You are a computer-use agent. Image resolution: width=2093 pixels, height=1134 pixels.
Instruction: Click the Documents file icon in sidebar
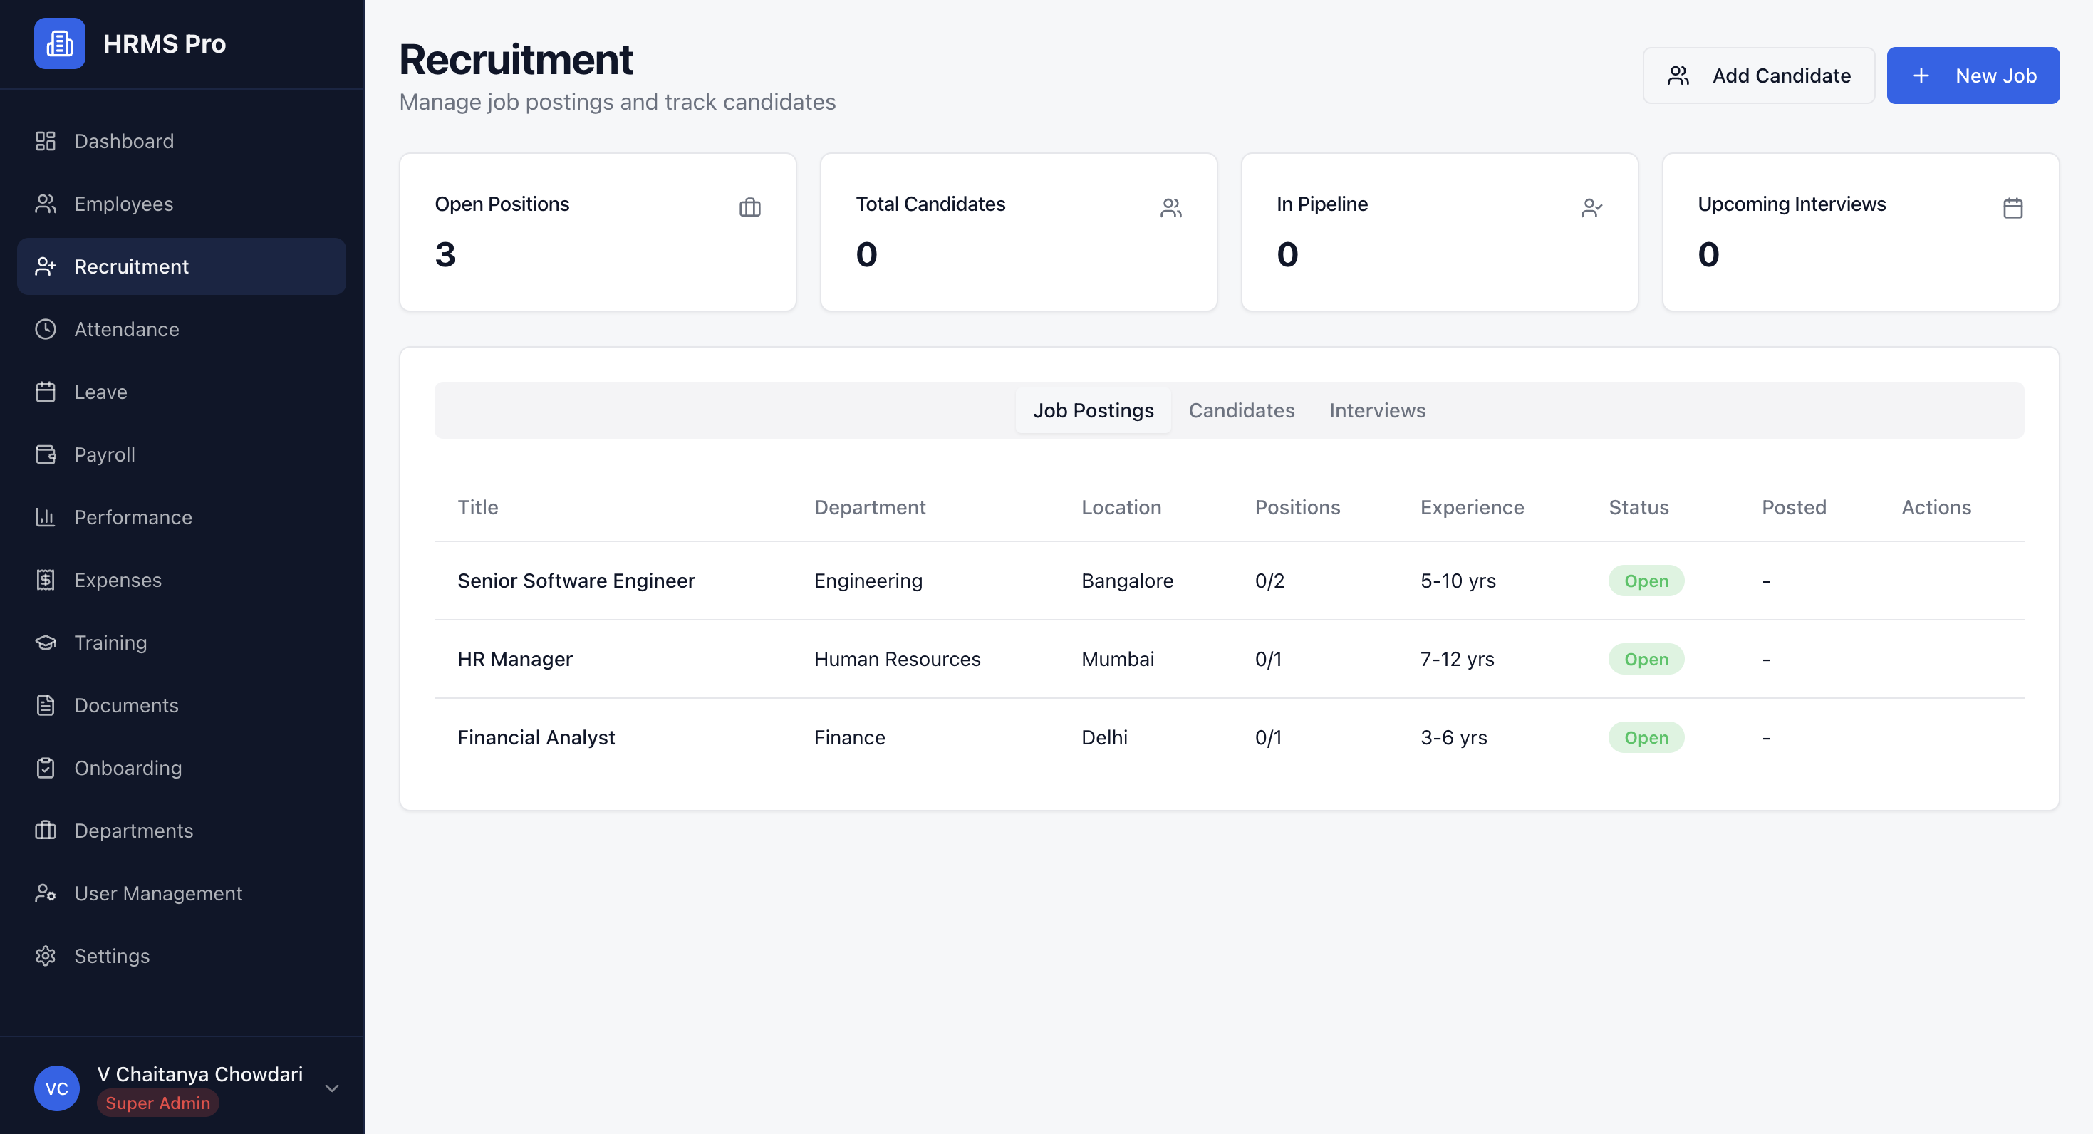(x=46, y=705)
